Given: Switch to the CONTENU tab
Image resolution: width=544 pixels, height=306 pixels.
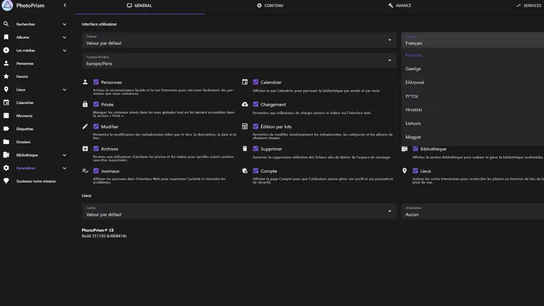Looking at the screenshot, I should (x=270, y=6).
